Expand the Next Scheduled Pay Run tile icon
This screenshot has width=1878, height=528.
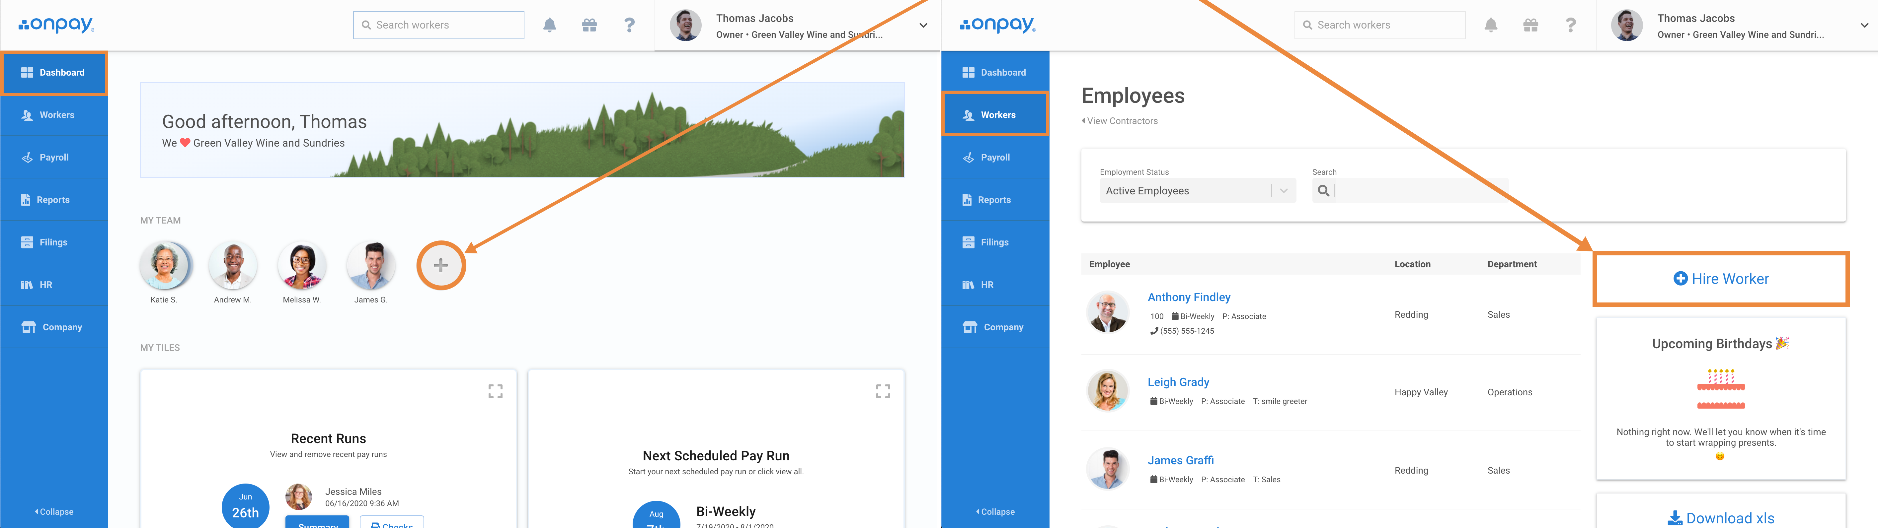click(883, 392)
